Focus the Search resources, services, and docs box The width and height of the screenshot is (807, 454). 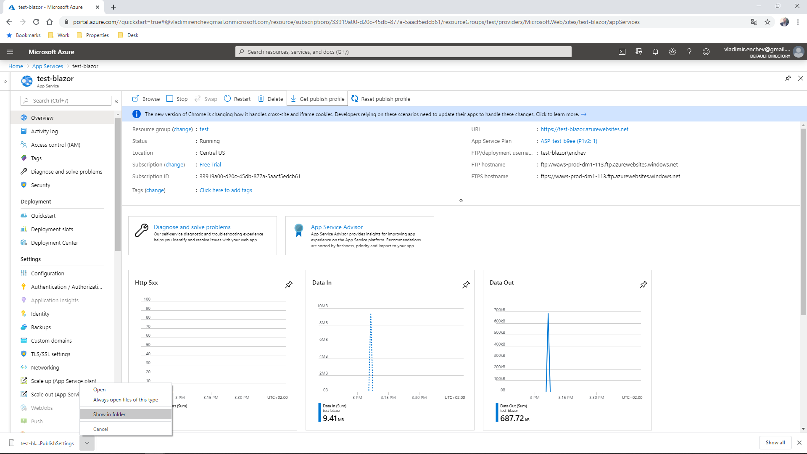[403, 52]
